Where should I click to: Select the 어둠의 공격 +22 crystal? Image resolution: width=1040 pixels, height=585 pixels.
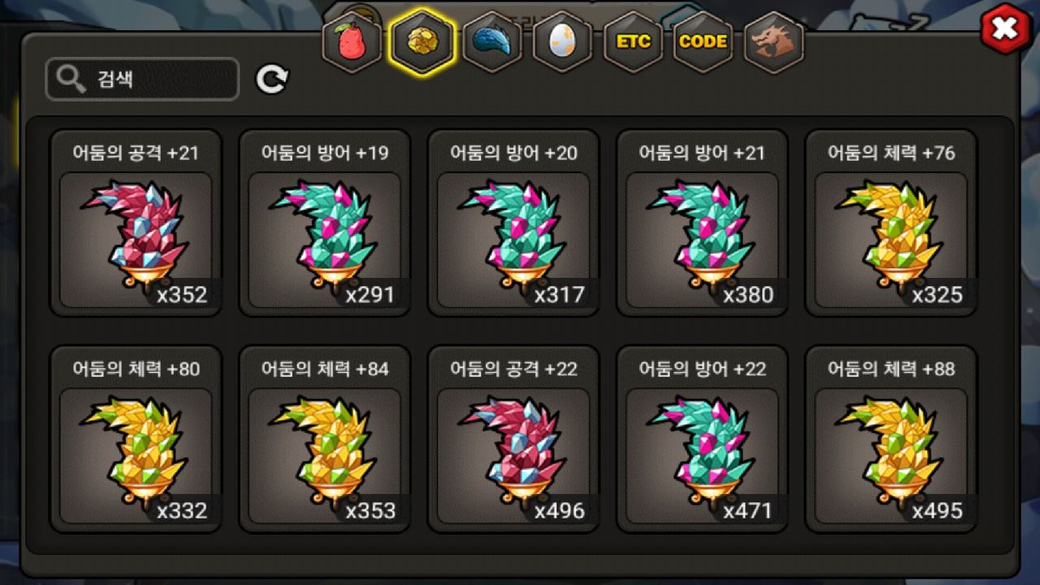click(x=513, y=439)
